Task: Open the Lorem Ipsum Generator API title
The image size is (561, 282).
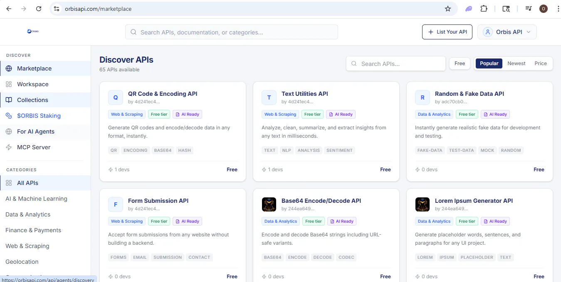Action: pyautogui.click(x=474, y=201)
